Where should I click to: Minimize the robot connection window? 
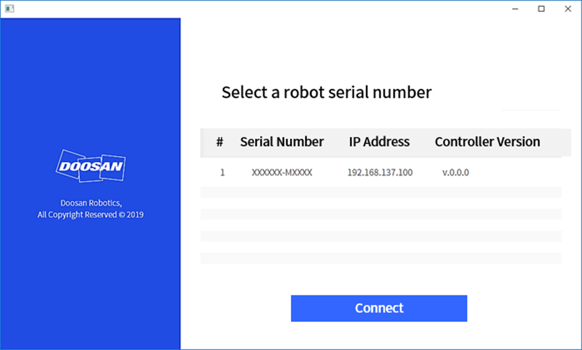pos(515,9)
